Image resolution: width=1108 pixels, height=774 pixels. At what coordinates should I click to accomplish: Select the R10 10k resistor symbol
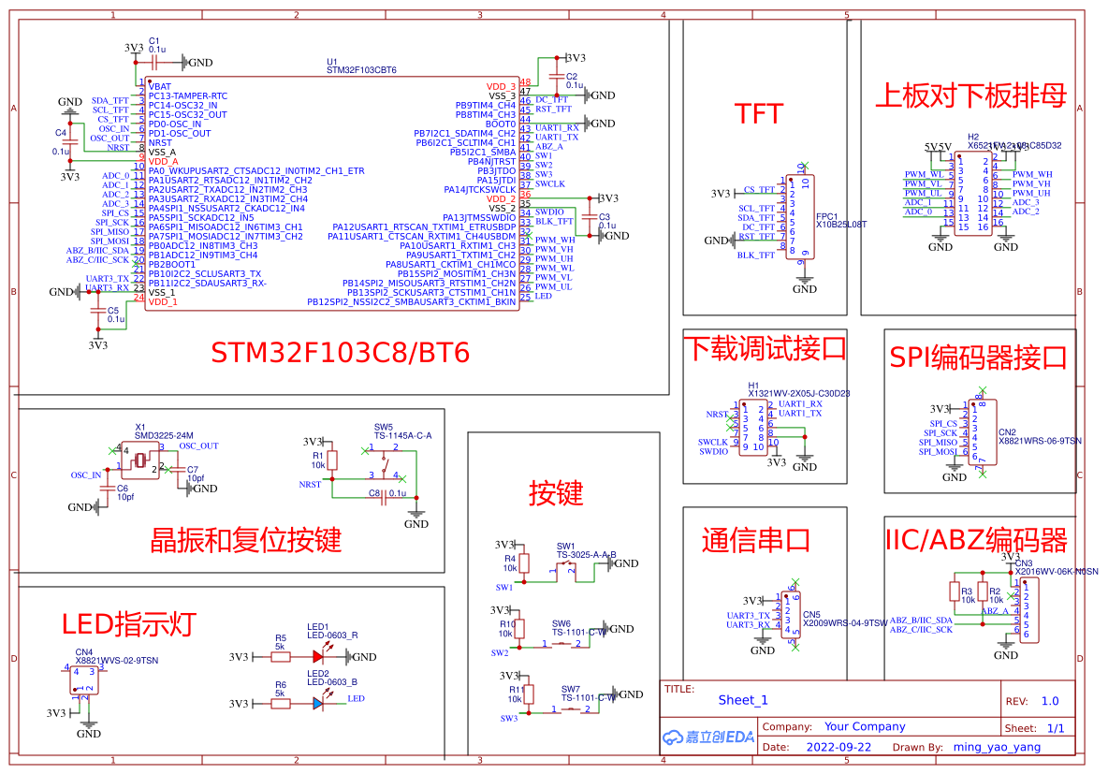coord(519,629)
